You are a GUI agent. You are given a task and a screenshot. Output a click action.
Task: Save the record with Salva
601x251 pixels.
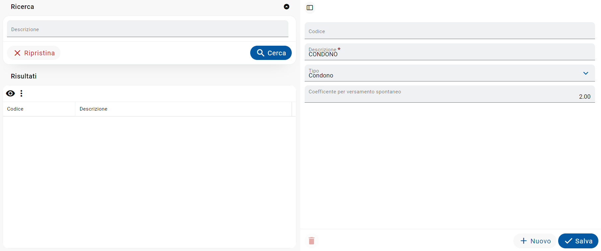click(578, 241)
